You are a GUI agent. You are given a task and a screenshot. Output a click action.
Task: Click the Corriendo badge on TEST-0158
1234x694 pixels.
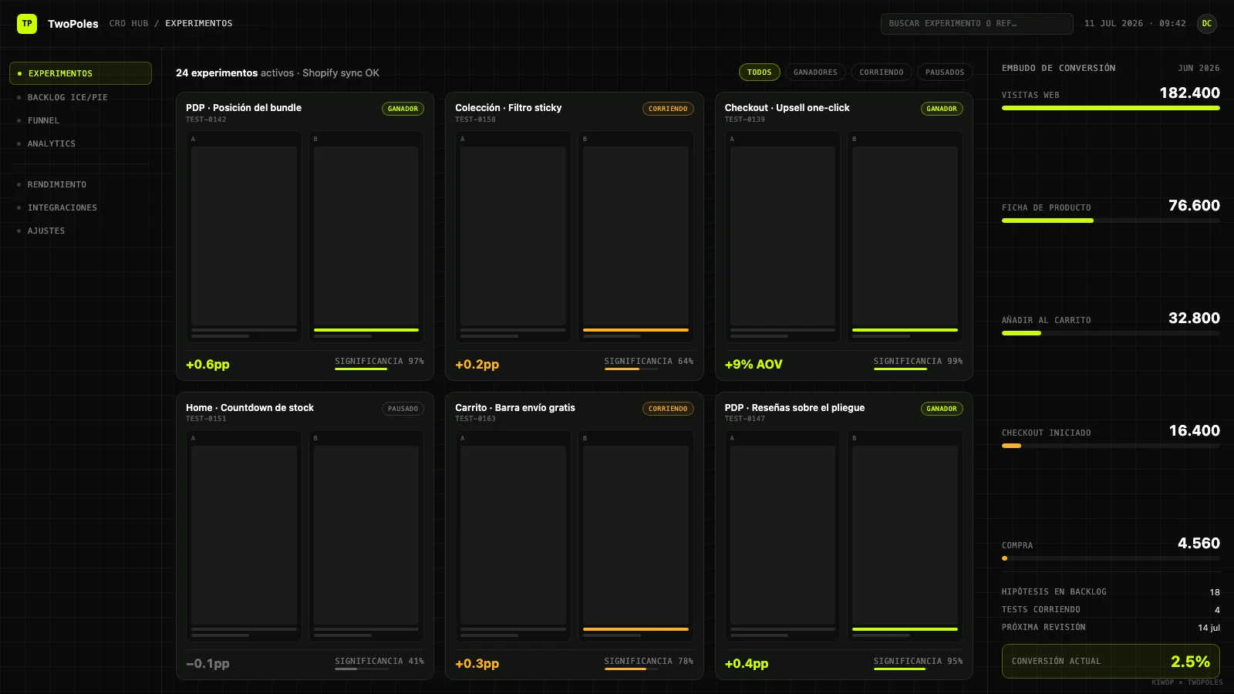(x=668, y=109)
